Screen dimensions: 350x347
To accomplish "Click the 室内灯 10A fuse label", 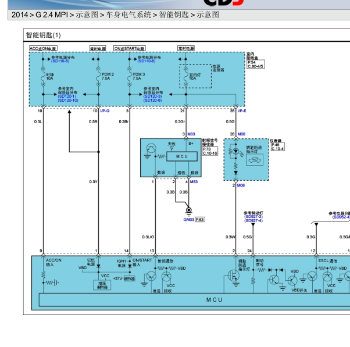I will (x=195, y=76).
